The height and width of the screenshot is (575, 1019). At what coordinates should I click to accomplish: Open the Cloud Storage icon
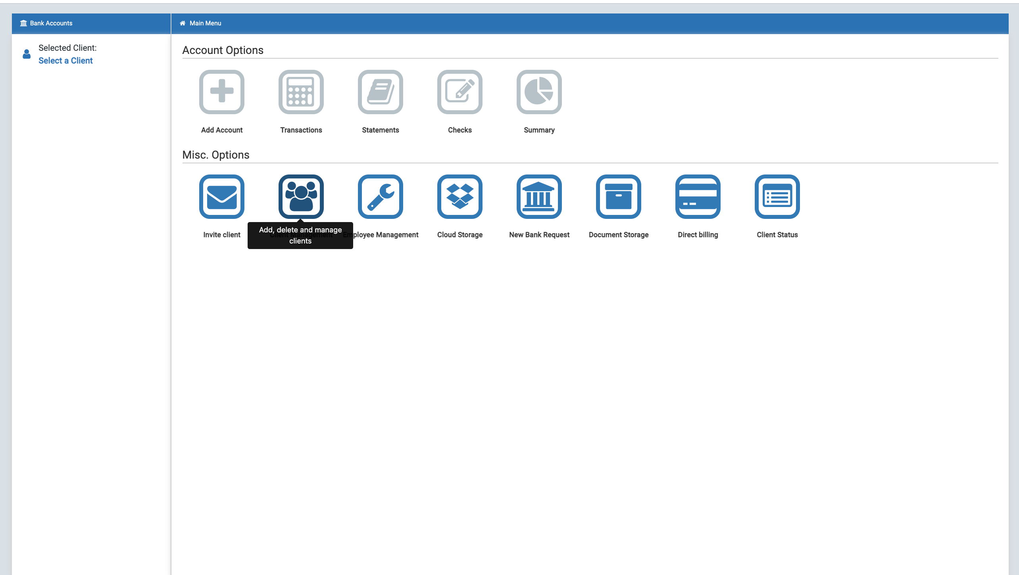[460, 197]
